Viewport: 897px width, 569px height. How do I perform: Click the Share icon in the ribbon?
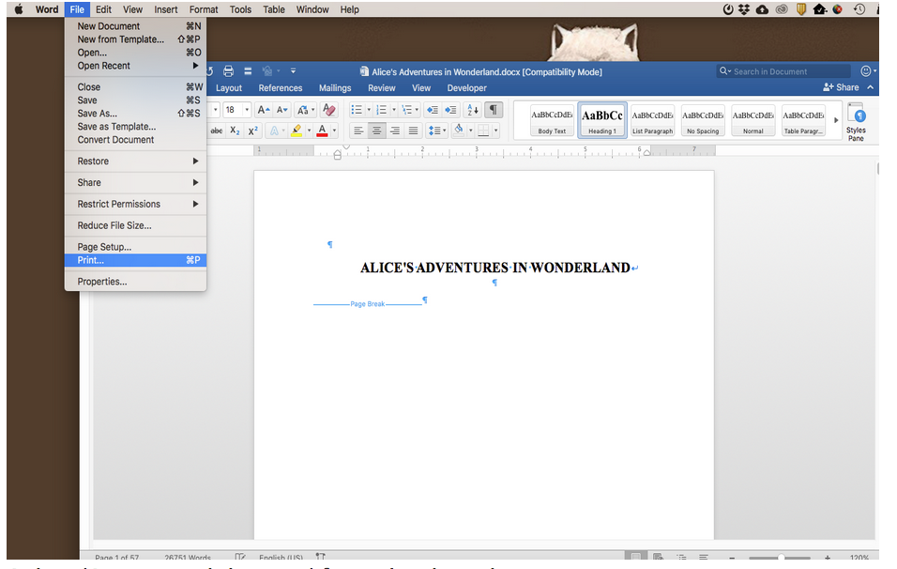[x=841, y=87]
